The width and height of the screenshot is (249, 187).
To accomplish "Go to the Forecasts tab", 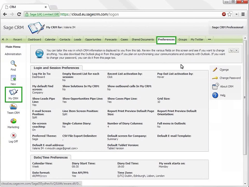I will [111, 39].
